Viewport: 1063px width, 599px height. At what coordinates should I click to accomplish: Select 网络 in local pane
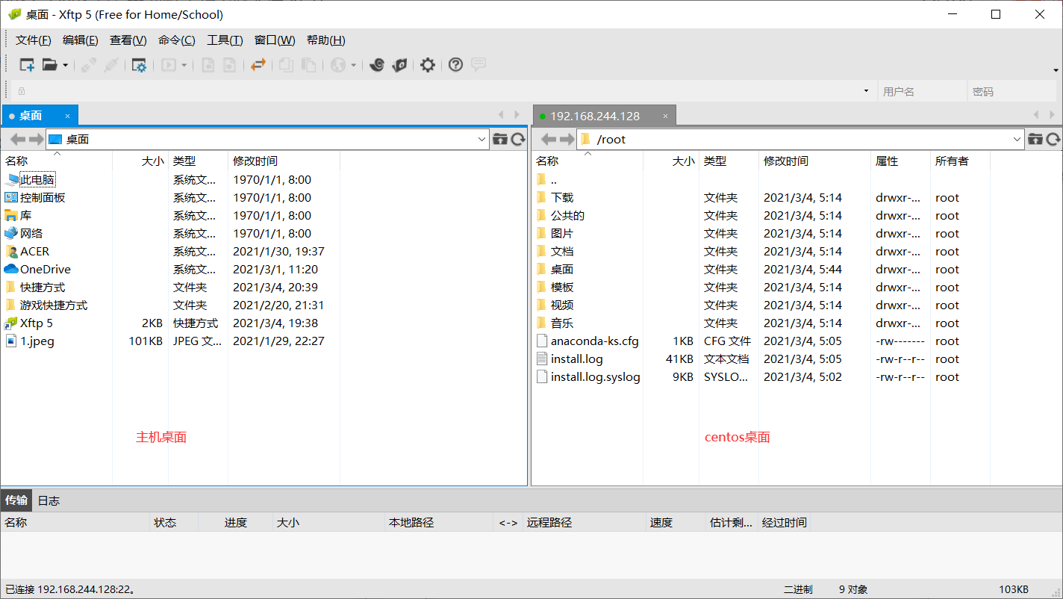coord(31,233)
